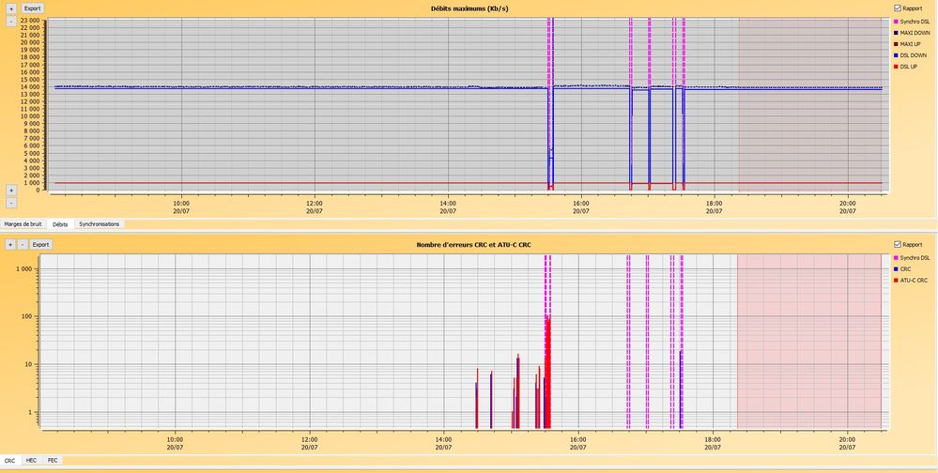Image resolution: width=938 pixels, height=473 pixels.
Task: Select the CRC tab
Action: [x=10, y=461]
